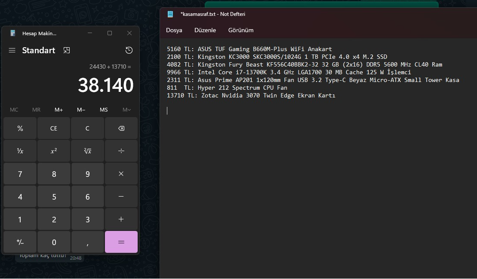
Task: Click the 38.140 result display
Action: pyautogui.click(x=105, y=85)
